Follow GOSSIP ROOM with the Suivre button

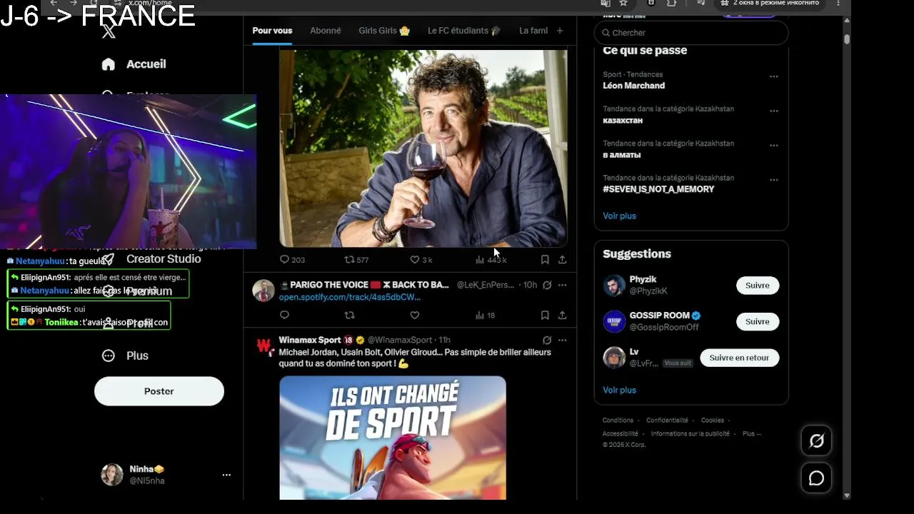tap(758, 322)
